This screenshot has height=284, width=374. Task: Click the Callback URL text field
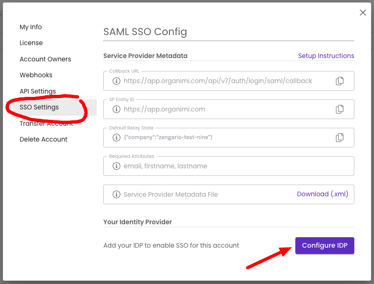click(x=228, y=81)
